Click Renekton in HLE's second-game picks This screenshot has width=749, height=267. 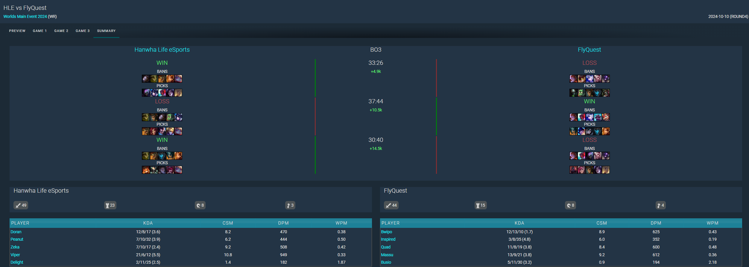click(146, 131)
